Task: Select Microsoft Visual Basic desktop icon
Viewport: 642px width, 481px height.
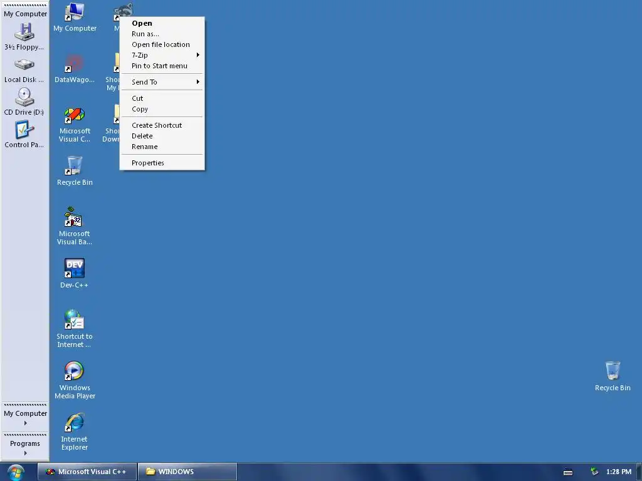Action: pyautogui.click(x=75, y=226)
